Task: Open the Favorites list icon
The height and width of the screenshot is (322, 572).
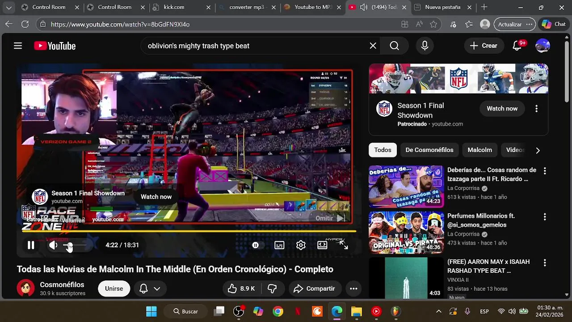Action: tap(469, 24)
